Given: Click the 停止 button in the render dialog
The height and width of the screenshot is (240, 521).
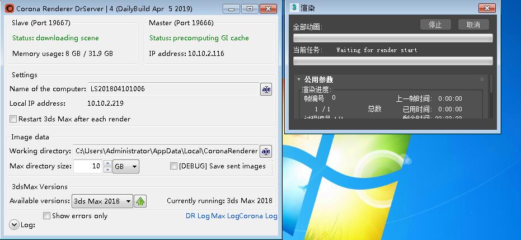Looking at the screenshot, I should click(x=435, y=25).
